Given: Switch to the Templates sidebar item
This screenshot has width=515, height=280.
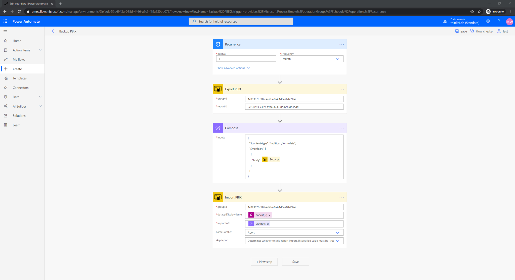Looking at the screenshot, I should 20,78.
